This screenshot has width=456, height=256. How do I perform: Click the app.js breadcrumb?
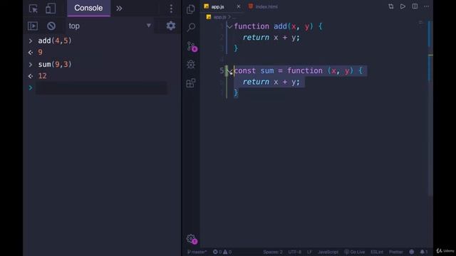coord(219,17)
